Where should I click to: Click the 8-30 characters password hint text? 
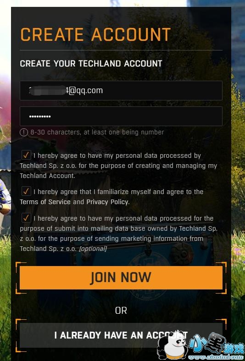click(97, 132)
